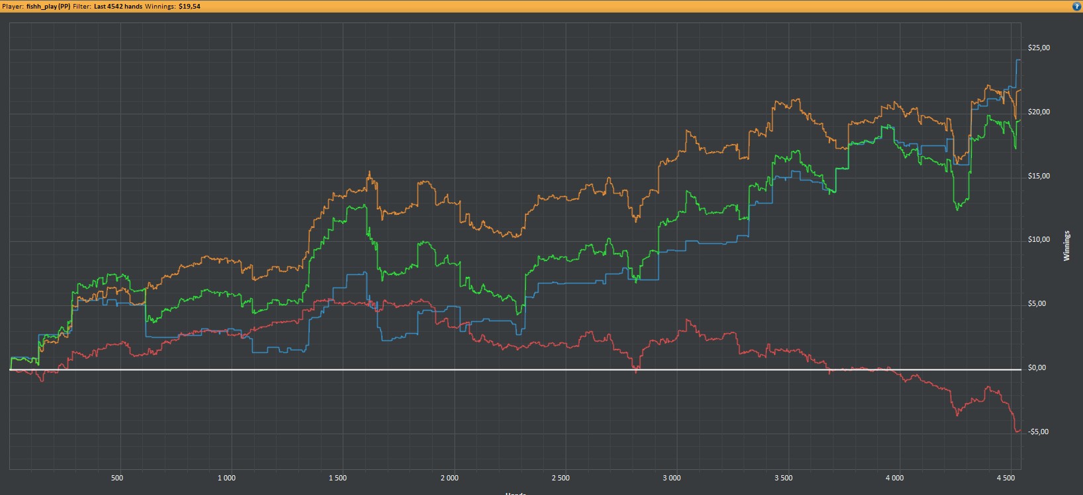
Task: Click the "2 500" hands axis label
Action: coord(560,478)
